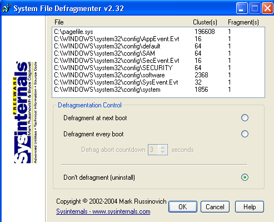Click the 32 cluster value for SysEvent.Evt
The image size is (274, 222).
198,82
